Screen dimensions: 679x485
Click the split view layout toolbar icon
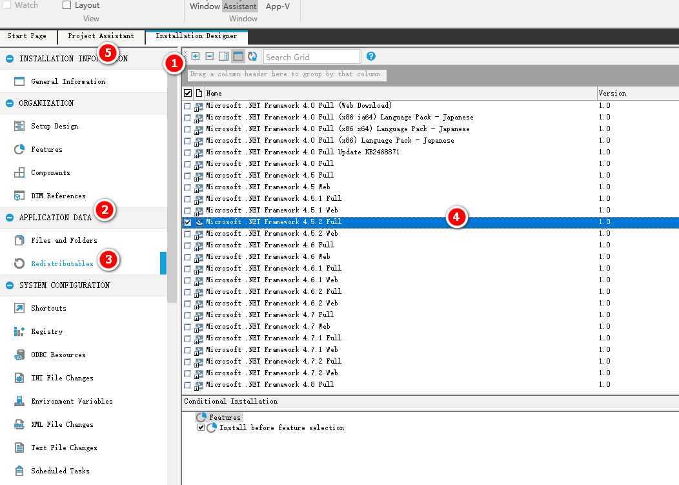click(224, 56)
